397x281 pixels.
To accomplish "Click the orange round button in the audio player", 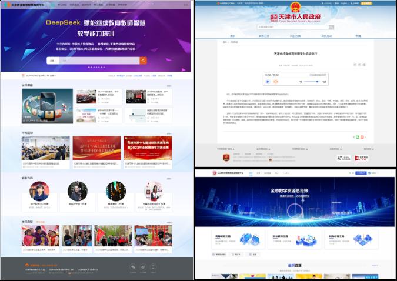I will 276,82.
